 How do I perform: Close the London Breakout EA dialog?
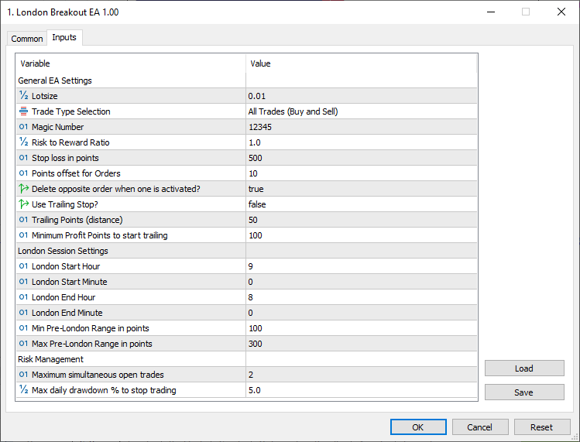pyautogui.click(x=561, y=12)
